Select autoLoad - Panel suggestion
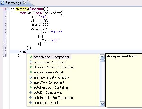Image resolution: width=142 pixels, height=109 pixels. click(46, 103)
